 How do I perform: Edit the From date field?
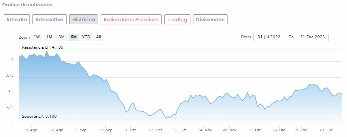point(269,37)
